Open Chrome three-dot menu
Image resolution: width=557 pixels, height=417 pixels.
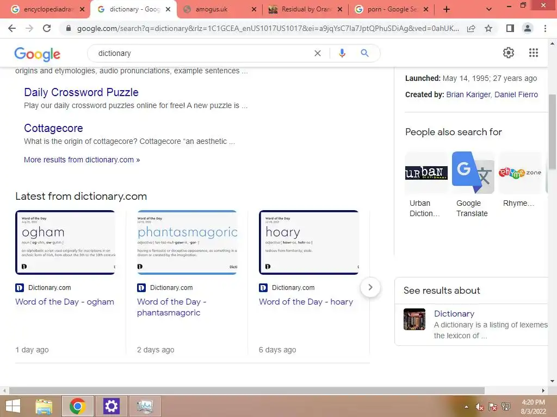click(545, 28)
